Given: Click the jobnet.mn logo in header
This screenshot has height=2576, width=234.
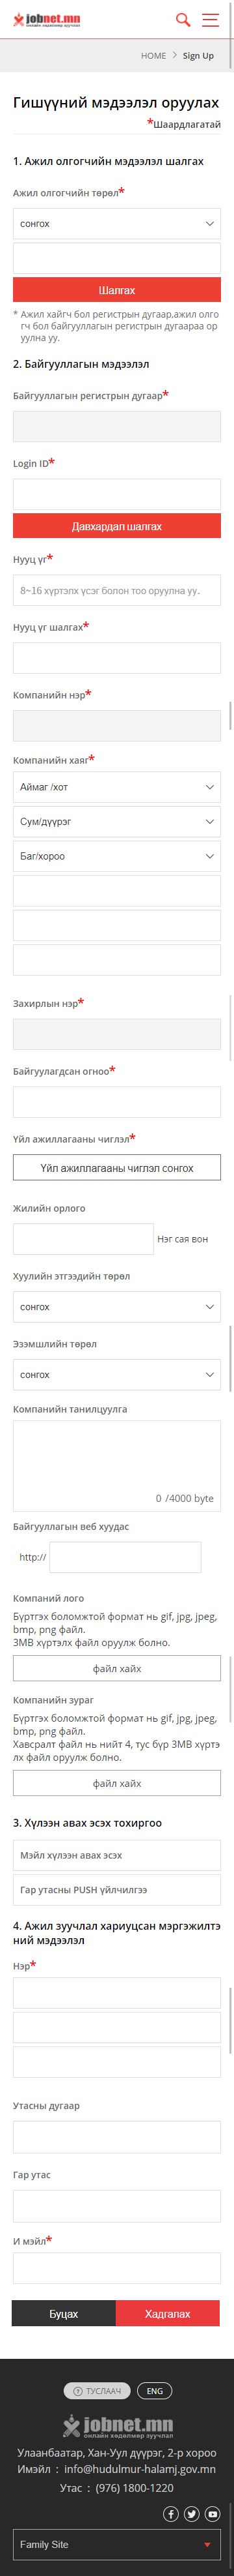Looking at the screenshot, I should click(x=47, y=20).
